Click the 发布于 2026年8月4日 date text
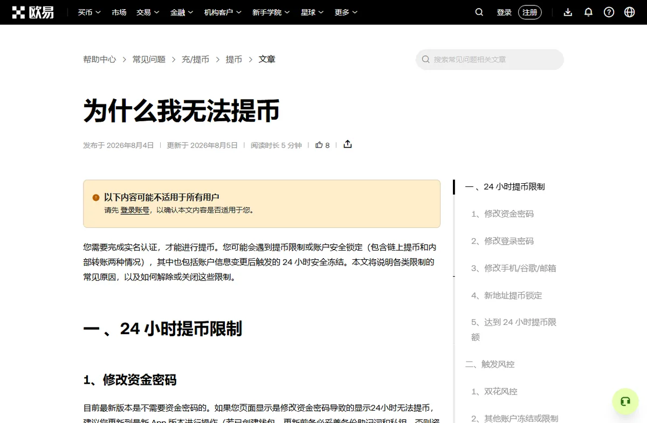The width and height of the screenshot is (647, 423). point(119,145)
